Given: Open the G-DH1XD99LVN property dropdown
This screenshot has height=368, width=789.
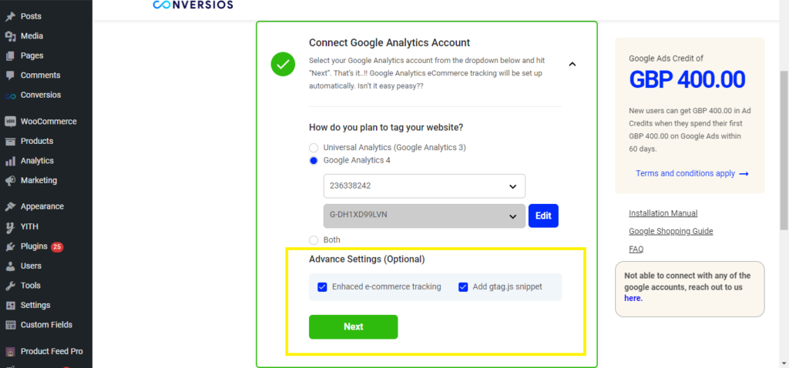Looking at the screenshot, I should point(425,216).
